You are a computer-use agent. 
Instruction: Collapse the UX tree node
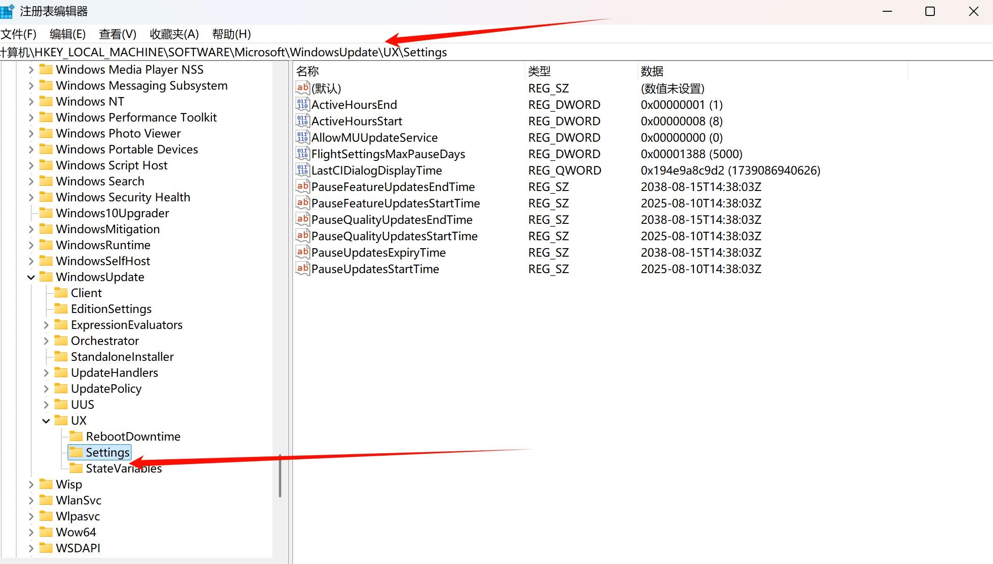[x=46, y=421]
